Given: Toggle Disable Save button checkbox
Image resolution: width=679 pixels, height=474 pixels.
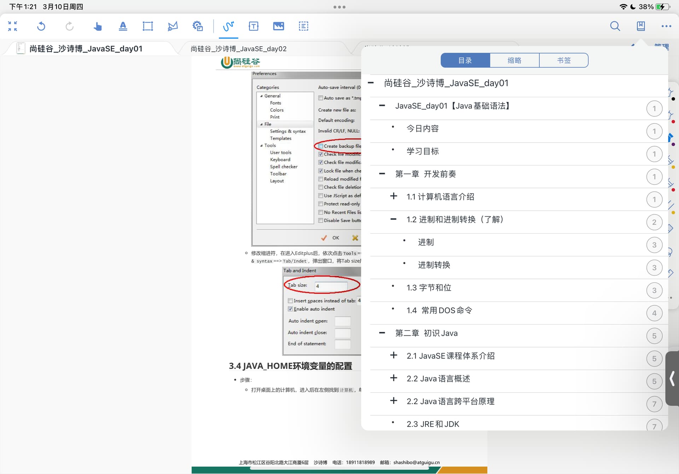Looking at the screenshot, I should click(320, 220).
